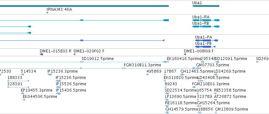The image size is (269, 114).
Task: Click the Uba1-PB protein feature
Action: [x=205, y=47]
